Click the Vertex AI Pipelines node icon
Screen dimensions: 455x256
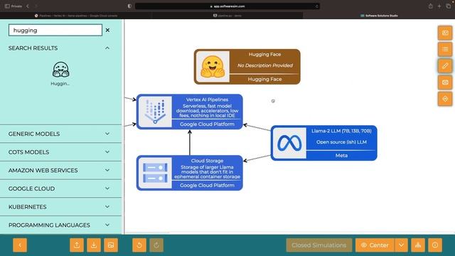click(155, 112)
